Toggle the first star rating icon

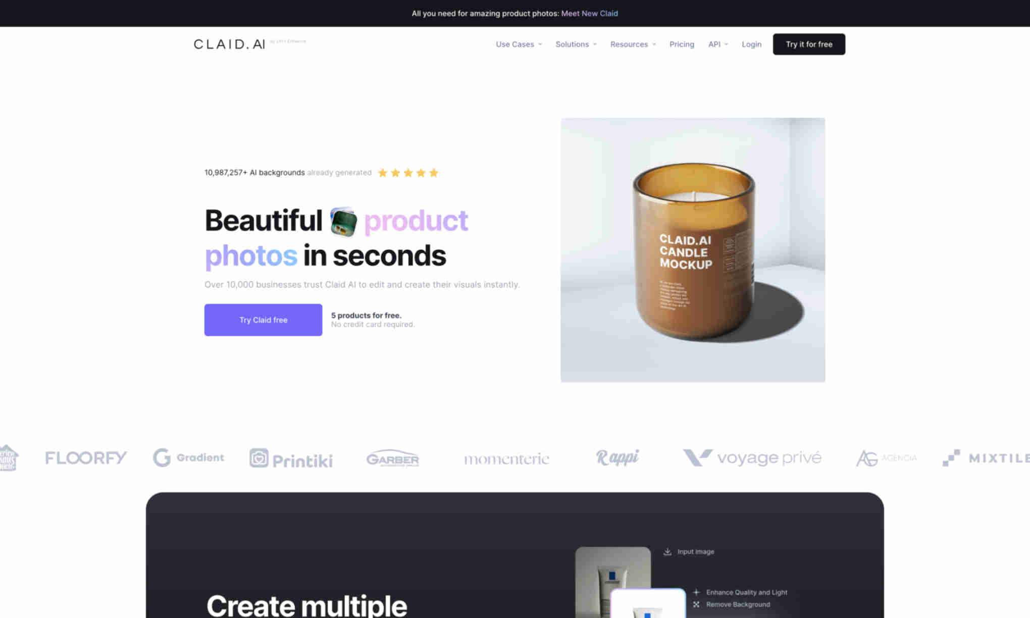click(383, 172)
